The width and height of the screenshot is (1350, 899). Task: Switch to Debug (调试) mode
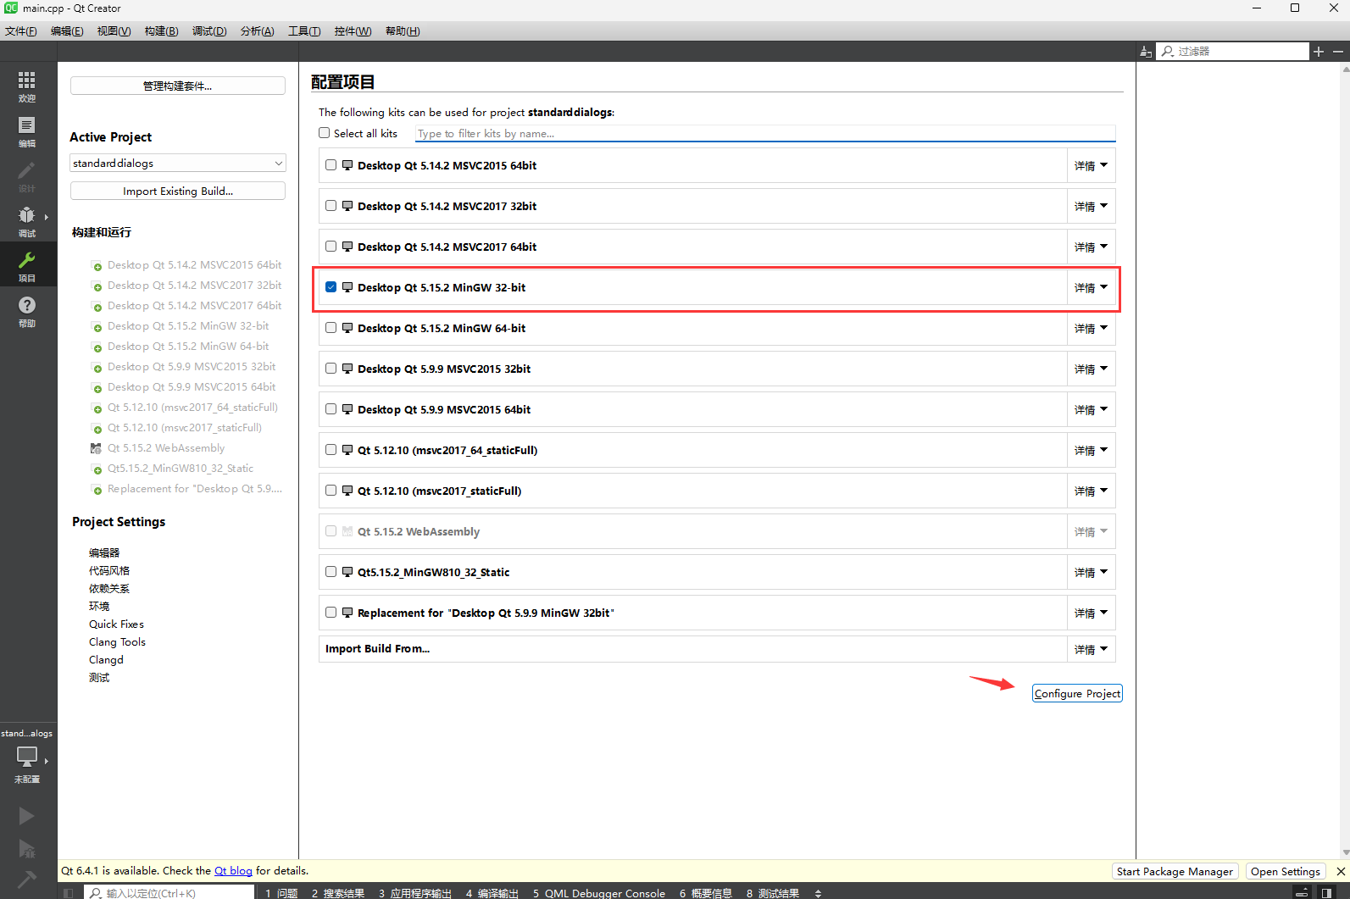[27, 220]
